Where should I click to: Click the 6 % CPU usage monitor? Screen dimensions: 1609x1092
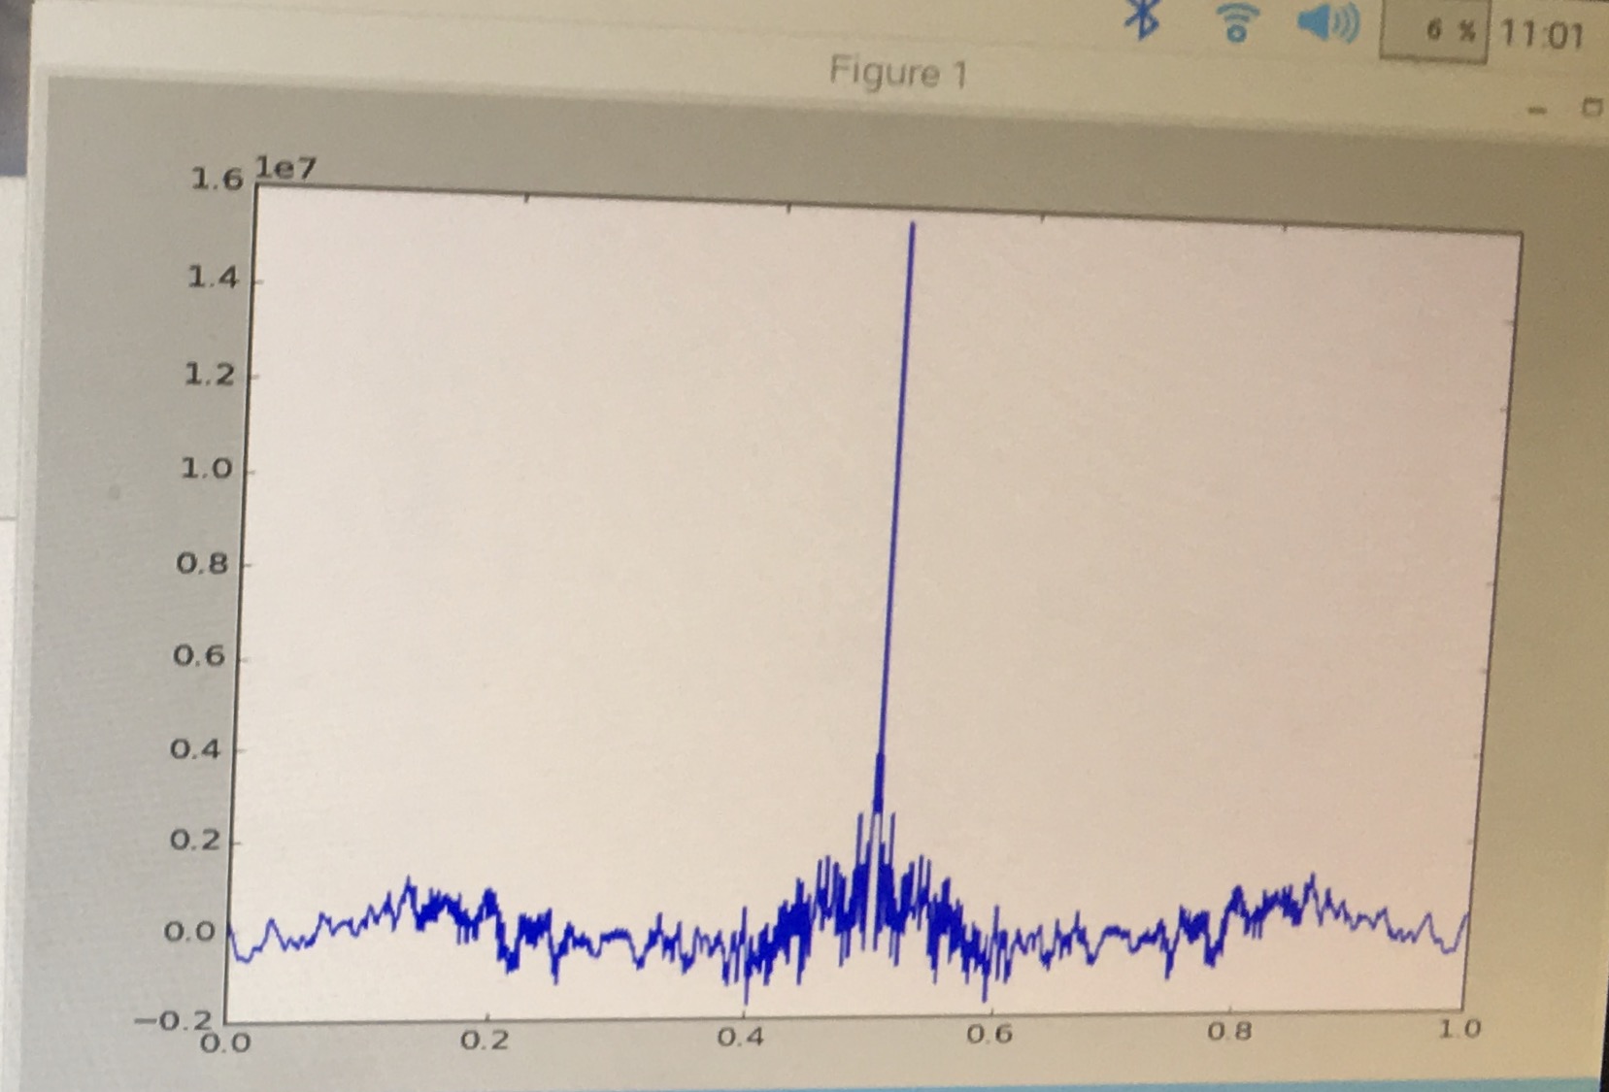1433,33
